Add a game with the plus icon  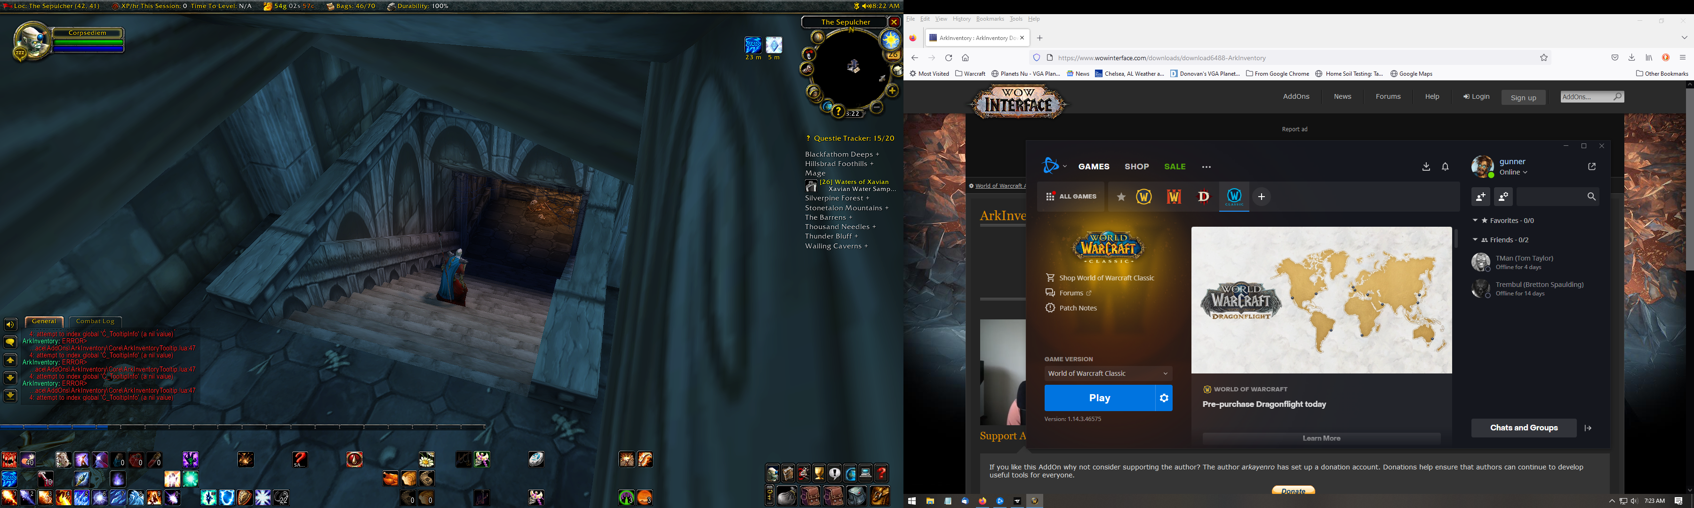tap(1261, 197)
